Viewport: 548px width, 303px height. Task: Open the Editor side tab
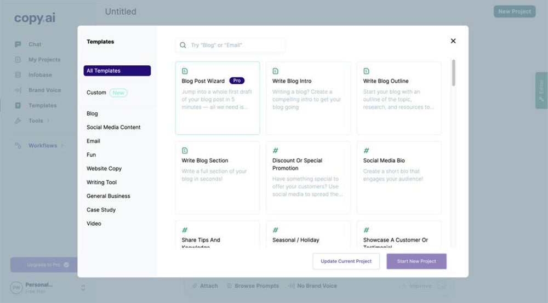point(541,90)
